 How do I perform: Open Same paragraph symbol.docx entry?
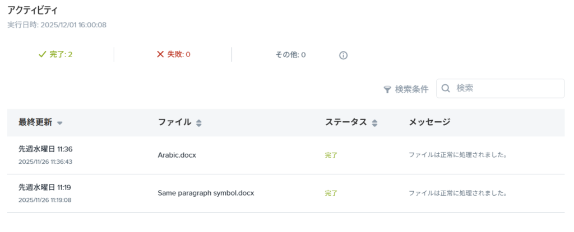coord(206,193)
